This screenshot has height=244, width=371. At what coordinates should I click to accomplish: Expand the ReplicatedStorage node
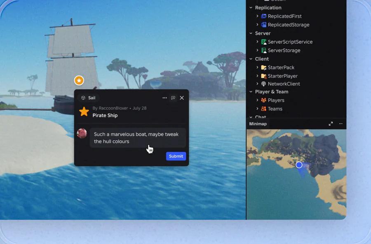[257, 25]
